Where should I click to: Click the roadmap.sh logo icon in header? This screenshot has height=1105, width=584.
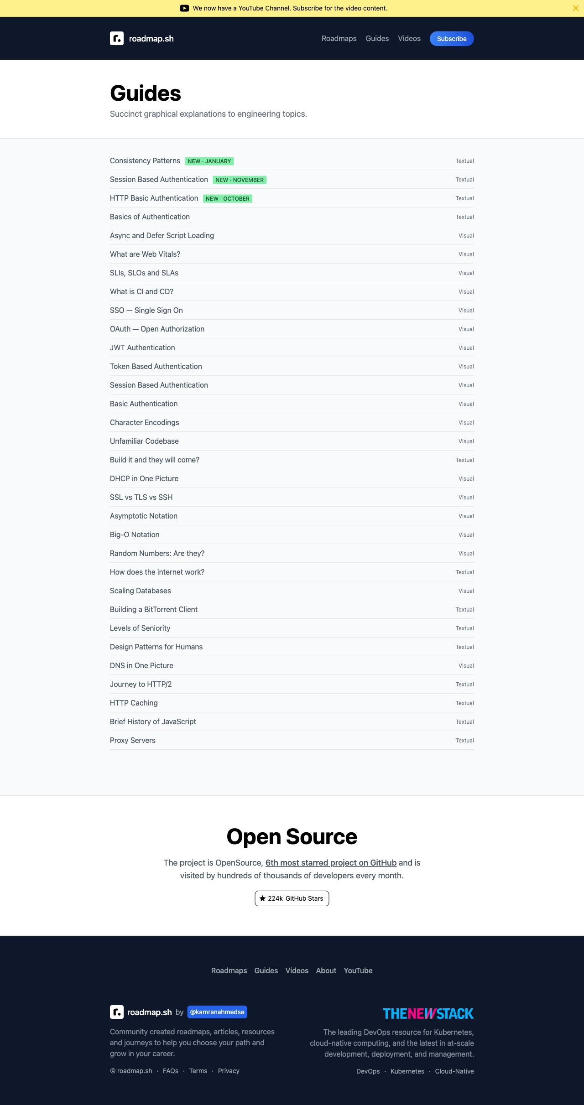tap(117, 38)
